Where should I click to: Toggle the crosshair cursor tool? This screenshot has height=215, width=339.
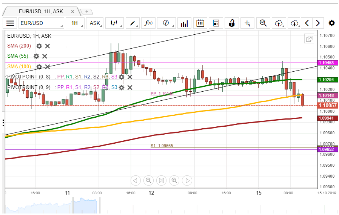248,23
